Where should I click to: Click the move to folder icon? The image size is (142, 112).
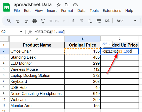tap(67, 5)
